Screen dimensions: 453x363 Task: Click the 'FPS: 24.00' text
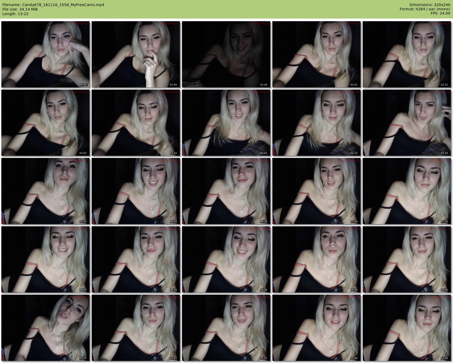point(440,14)
